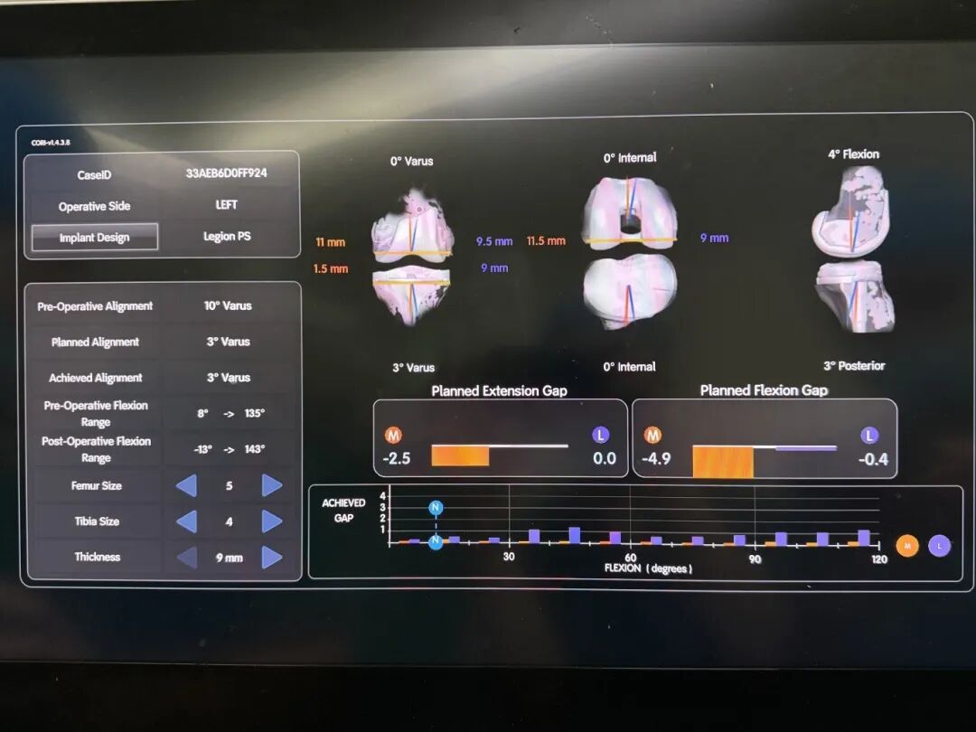976x732 pixels.
Task: Decrease Tibia Size with left arrow
Action: pos(186,521)
